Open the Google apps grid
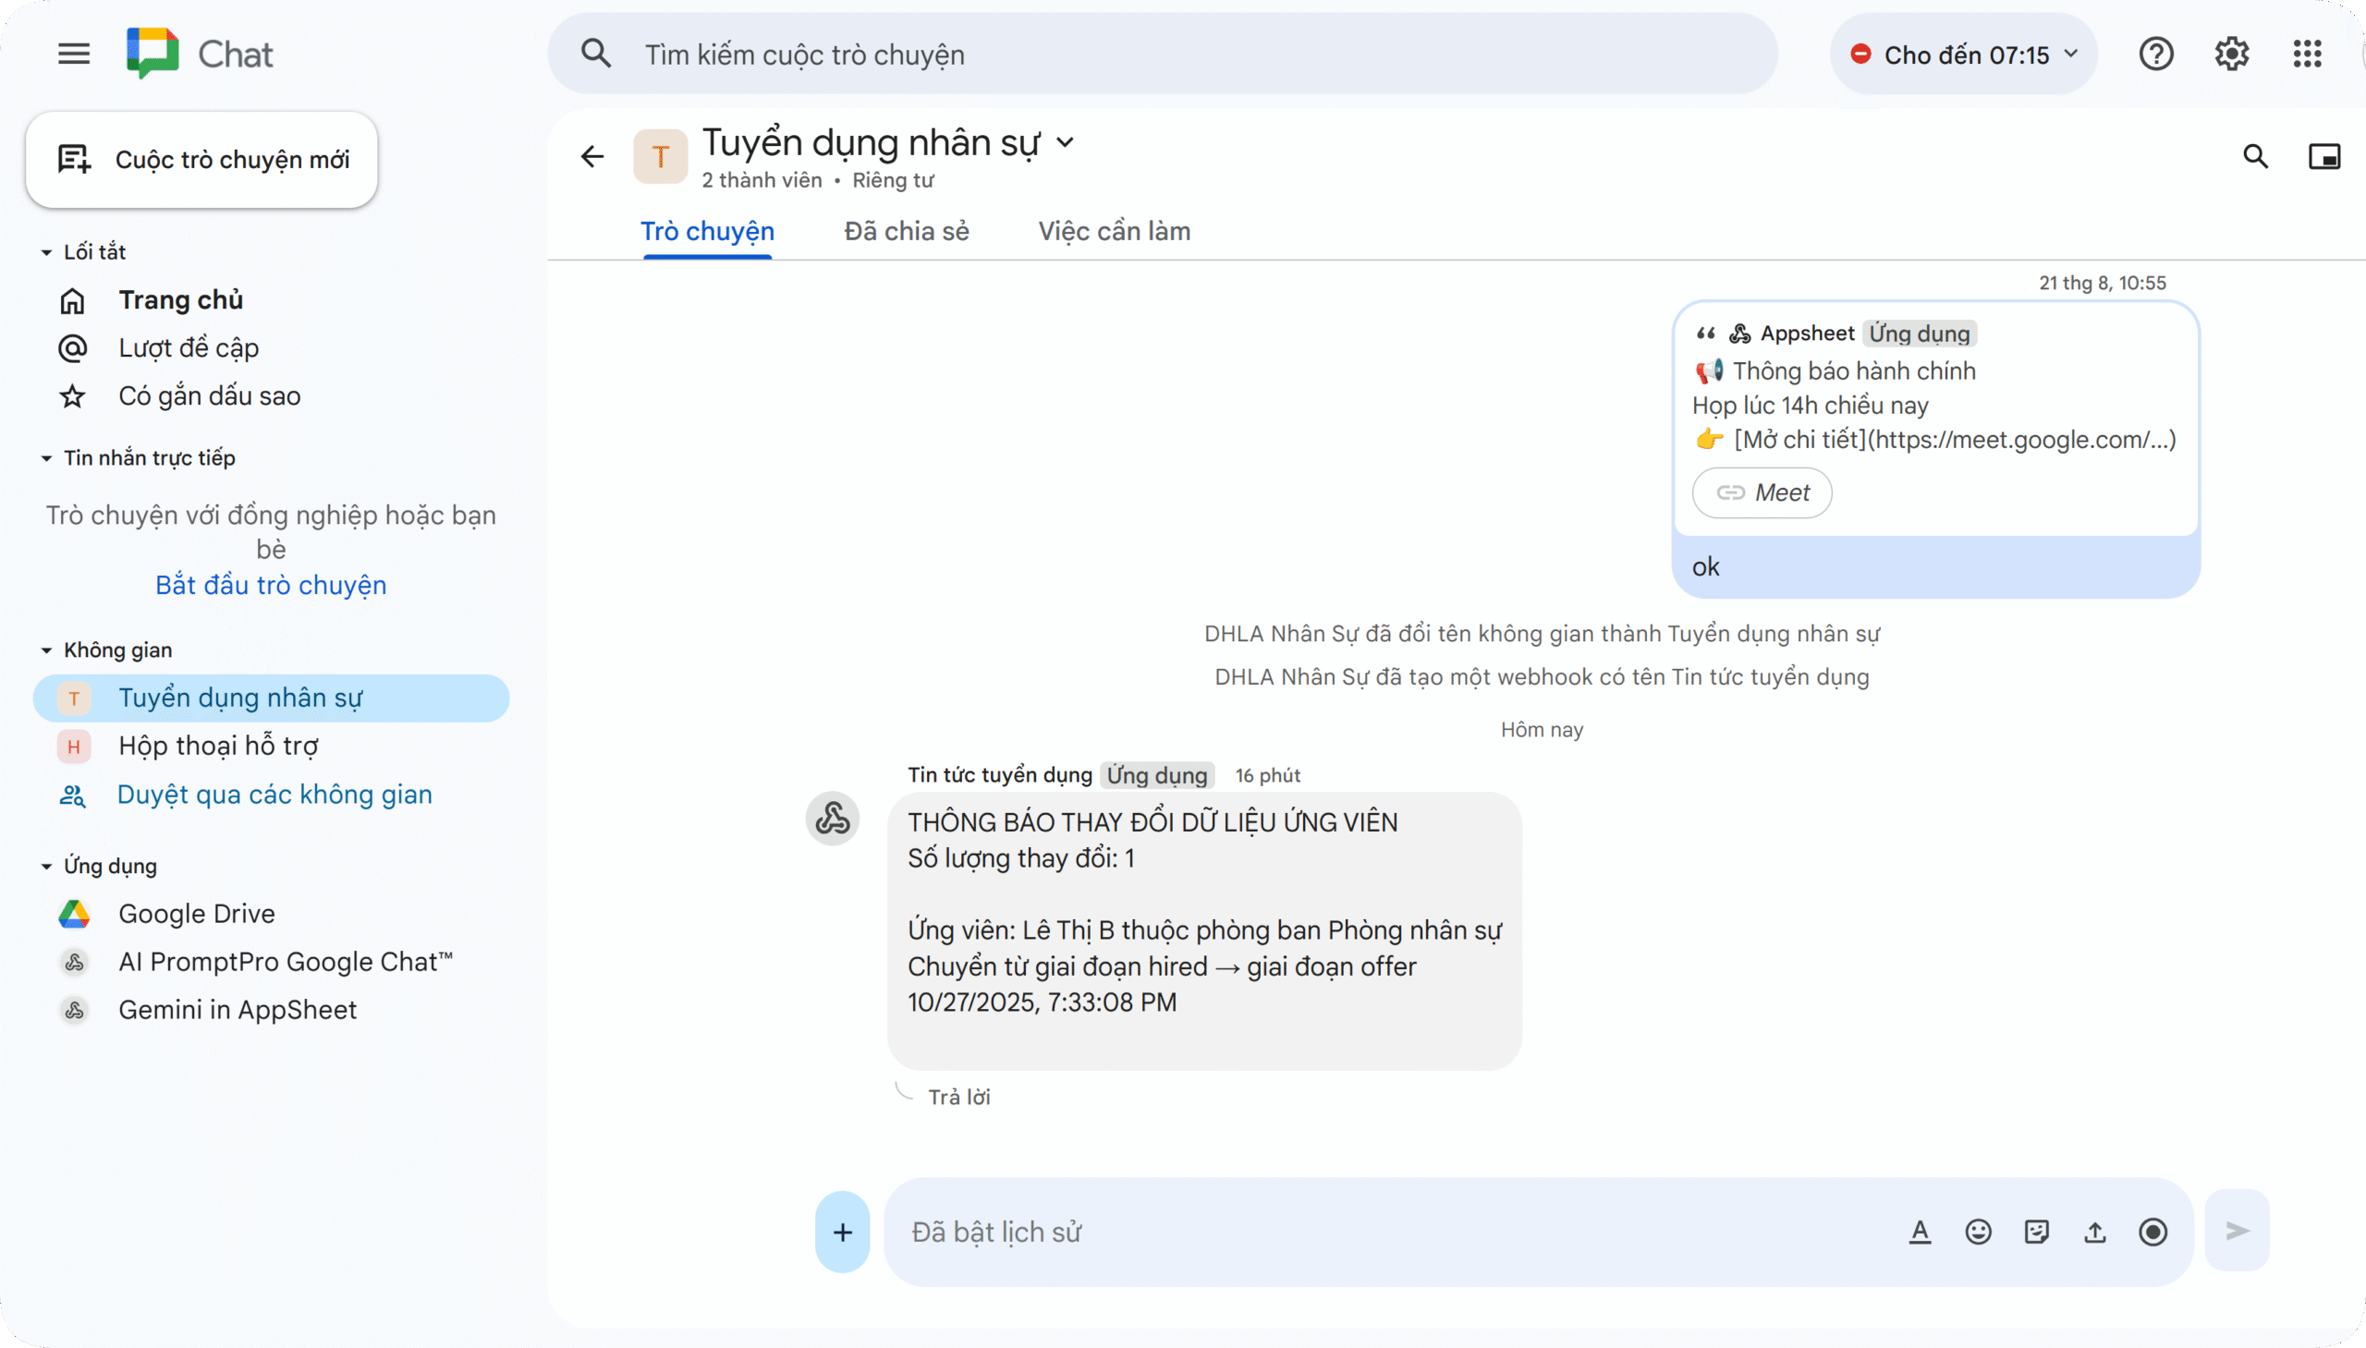 [2307, 54]
